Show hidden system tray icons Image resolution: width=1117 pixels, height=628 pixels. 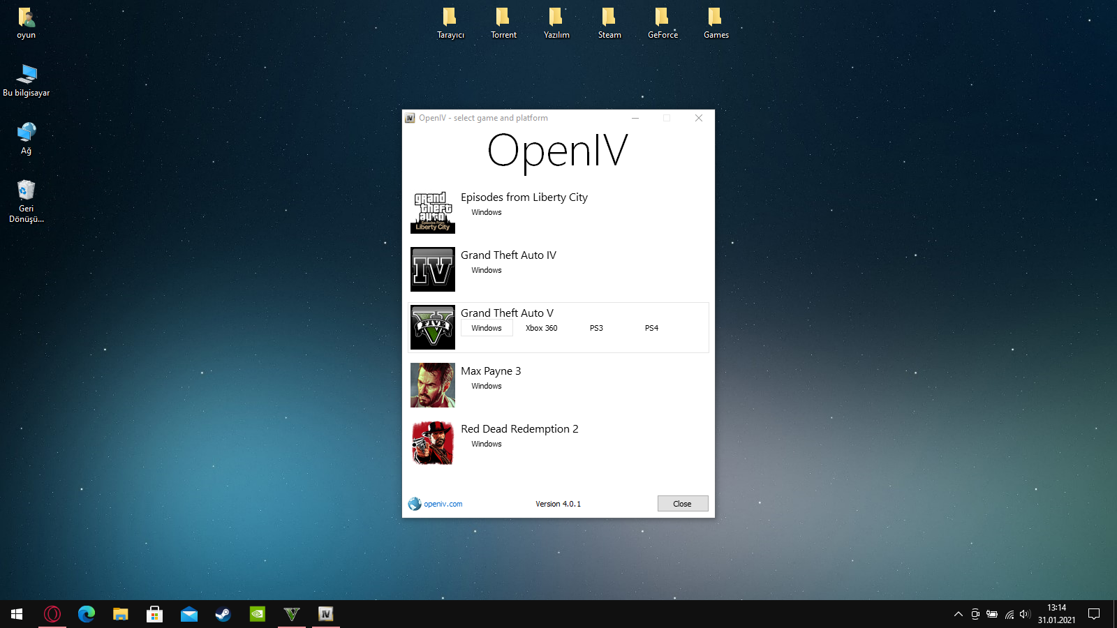(959, 614)
